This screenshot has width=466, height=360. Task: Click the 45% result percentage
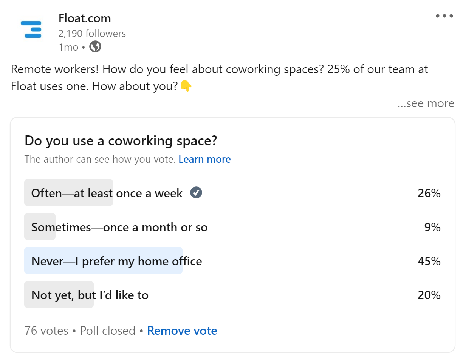tap(429, 261)
